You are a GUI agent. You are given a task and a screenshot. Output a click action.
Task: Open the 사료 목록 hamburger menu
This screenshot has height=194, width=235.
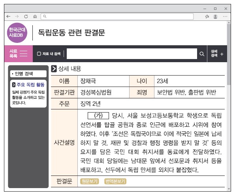[x=19, y=54]
